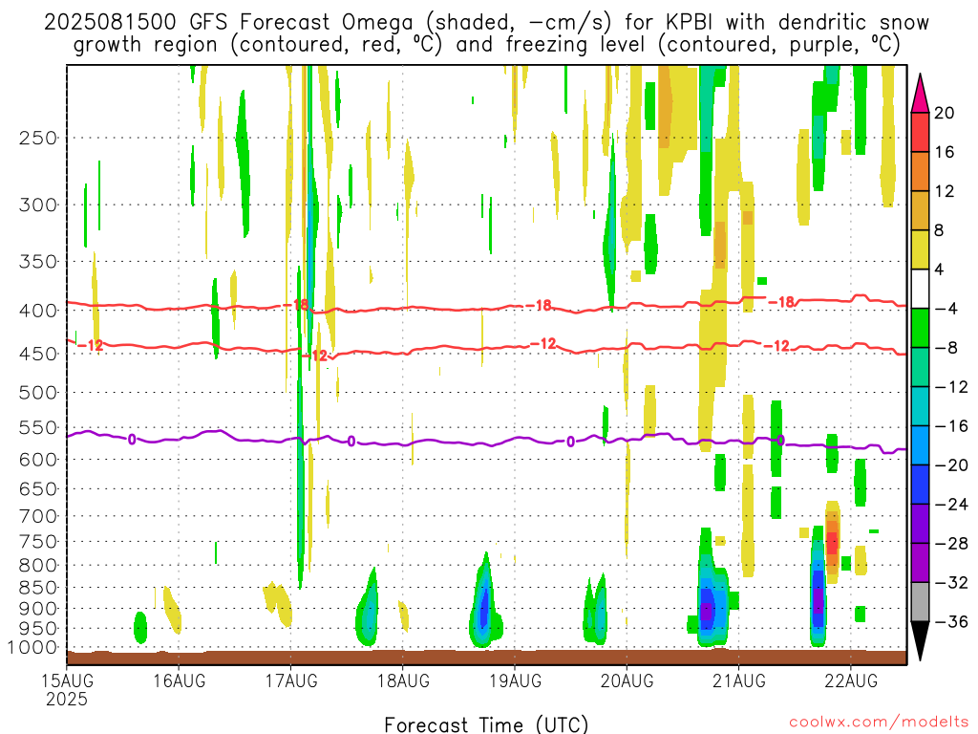Click the 20AUG time axis label
This screenshot has width=978, height=734.
click(627, 680)
